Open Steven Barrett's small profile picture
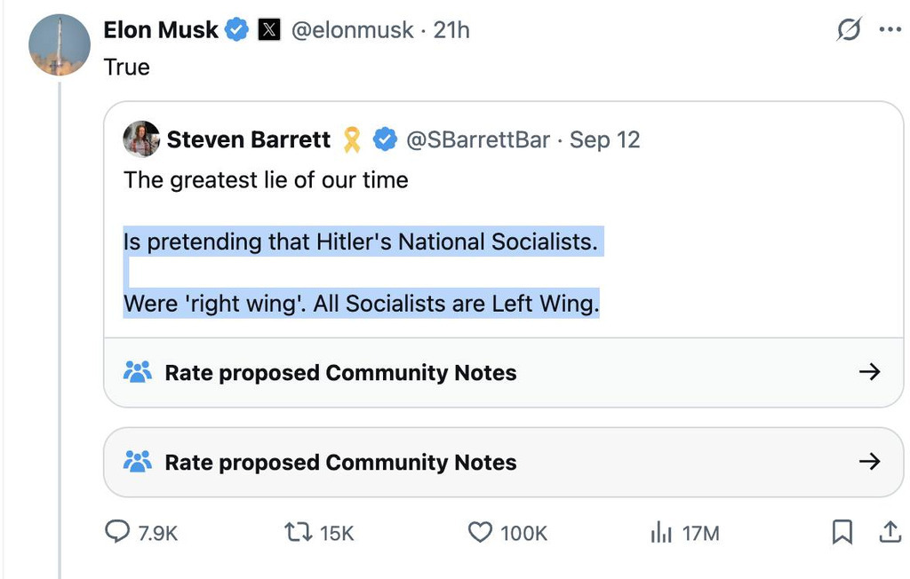The image size is (910, 579). tap(141, 139)
